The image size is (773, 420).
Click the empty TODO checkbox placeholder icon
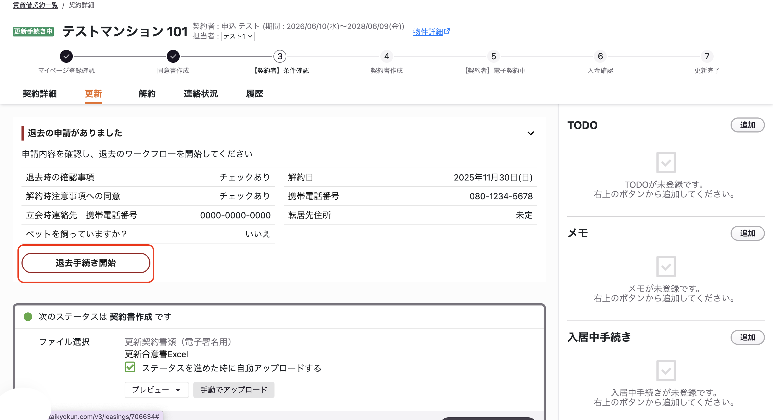(x=666, y=163)
